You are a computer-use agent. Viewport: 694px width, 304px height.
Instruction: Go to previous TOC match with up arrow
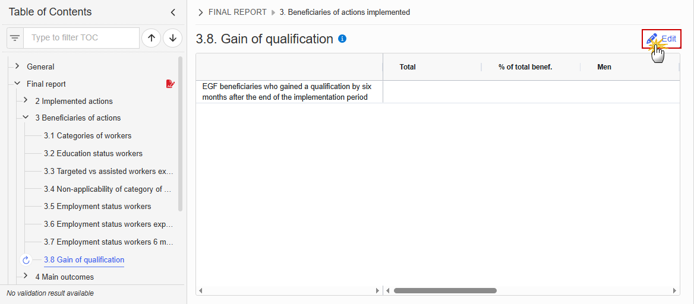tap(151, 38)
